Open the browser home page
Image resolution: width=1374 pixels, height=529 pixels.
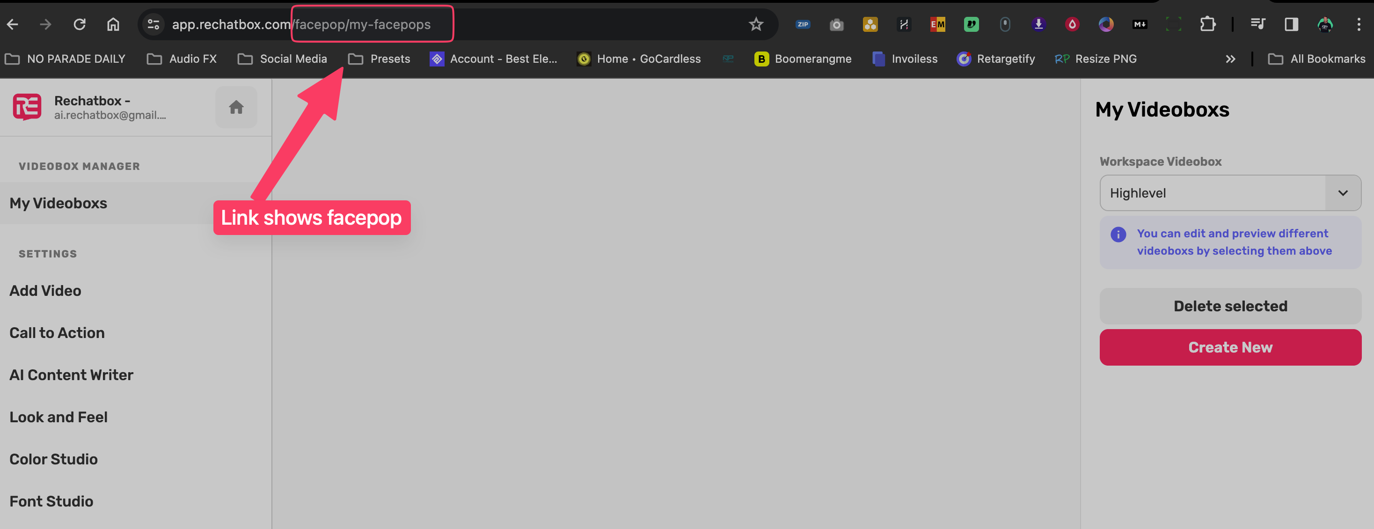113,24
